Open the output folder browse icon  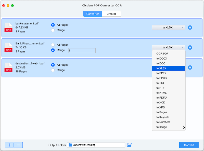pyautogui.click(x=129, y=145)
